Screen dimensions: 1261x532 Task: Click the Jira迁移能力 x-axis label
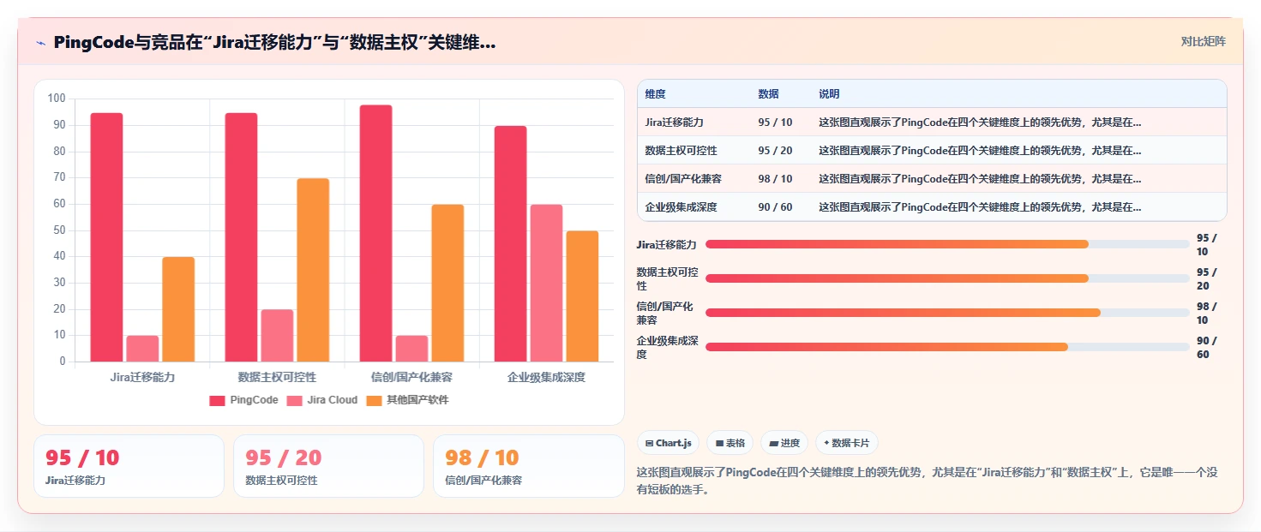point(142,377)
